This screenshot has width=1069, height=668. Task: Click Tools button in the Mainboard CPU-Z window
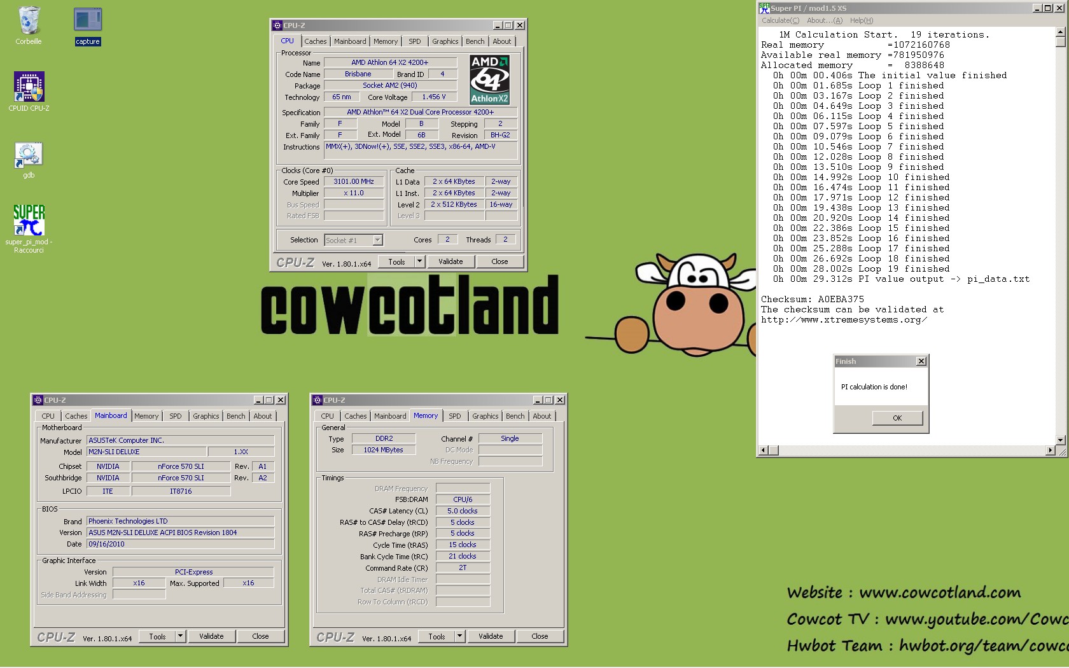[x=157, y=636]
